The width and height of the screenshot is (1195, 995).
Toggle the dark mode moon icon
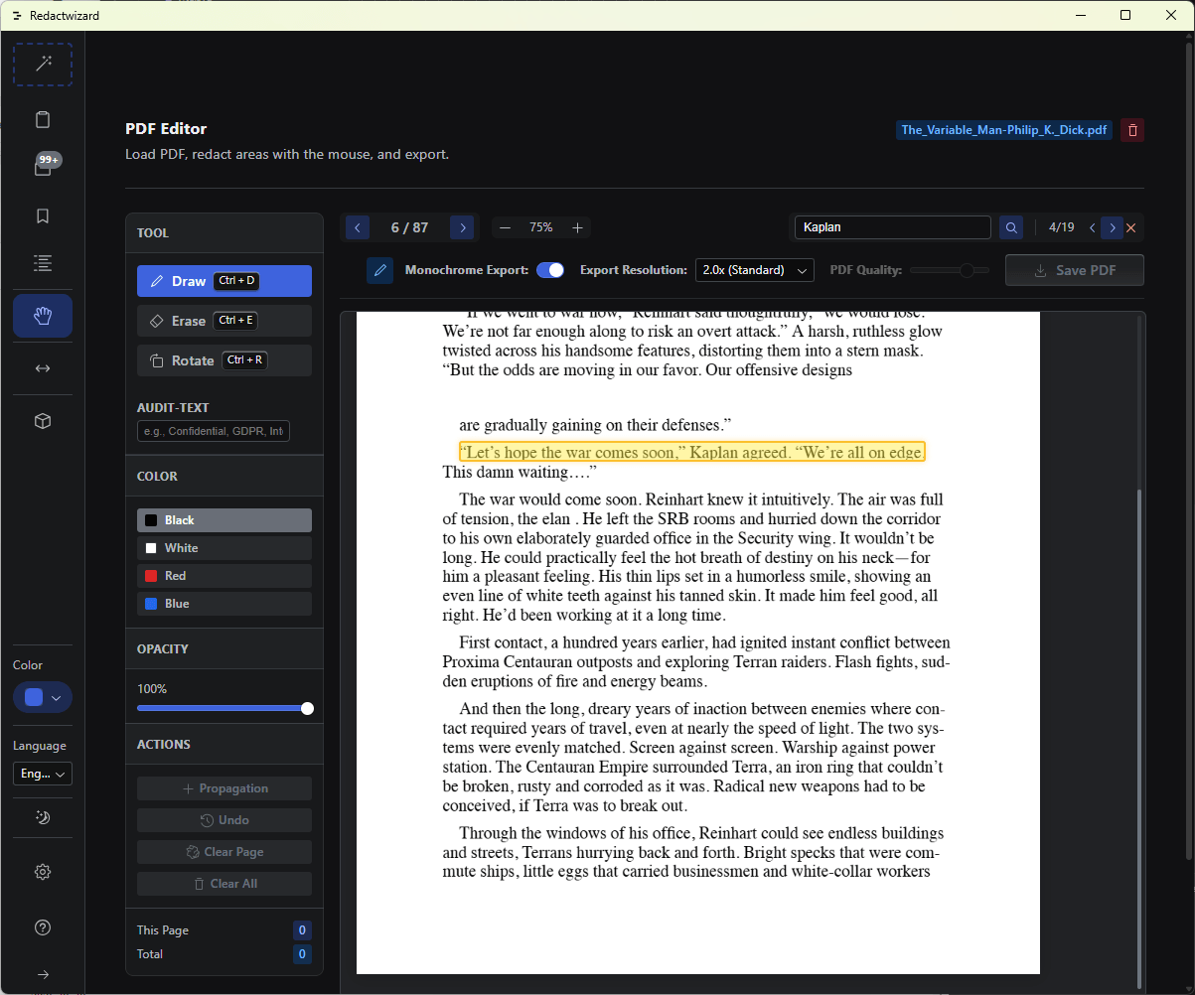pyautogui.click(x=43, y=818)
